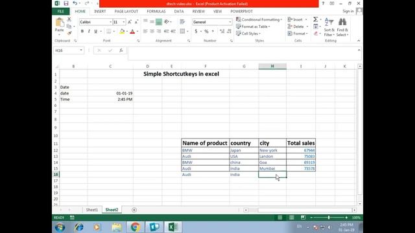The image size is (415, 233).
Task: Click the Merge & Center icon
Action: pos(182,31)
